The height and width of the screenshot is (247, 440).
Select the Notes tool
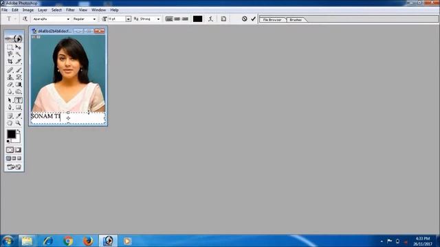coord(10,116)
